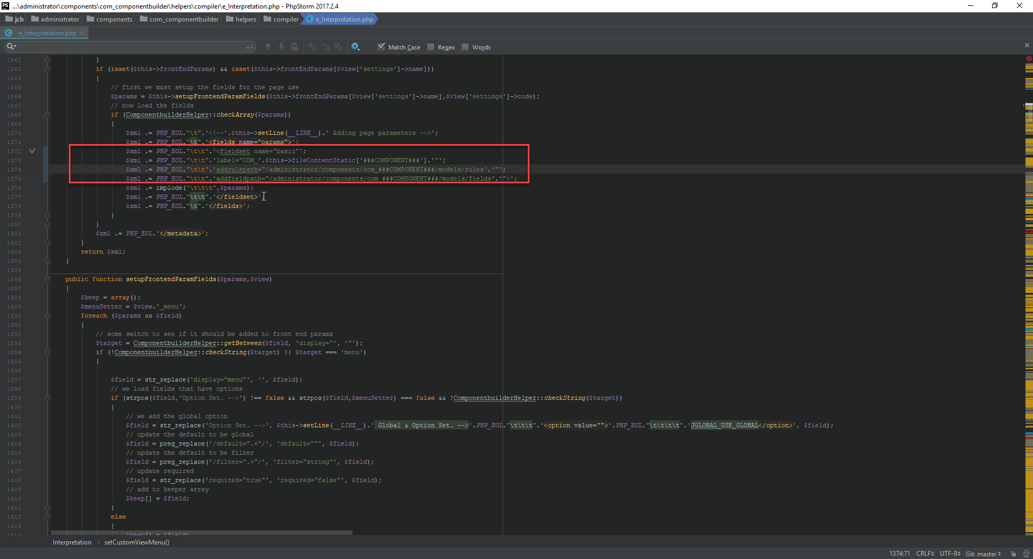Close the e_Interpretation.php editor tab
Viewport: 1033px width, 559px height.
pyautogui.click(x=82, y=33)
